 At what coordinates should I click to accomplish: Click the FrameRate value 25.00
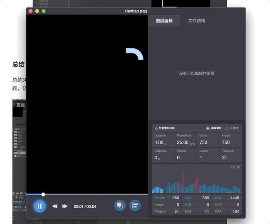tap(183, 142)
